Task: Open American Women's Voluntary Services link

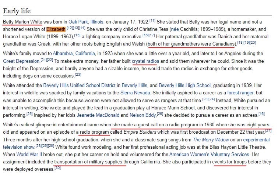Action: pyautogui.click(x=210, y=154)
